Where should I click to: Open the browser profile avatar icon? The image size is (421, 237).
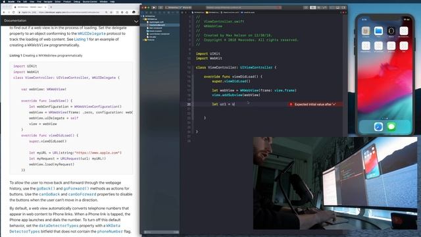point(134,13)
